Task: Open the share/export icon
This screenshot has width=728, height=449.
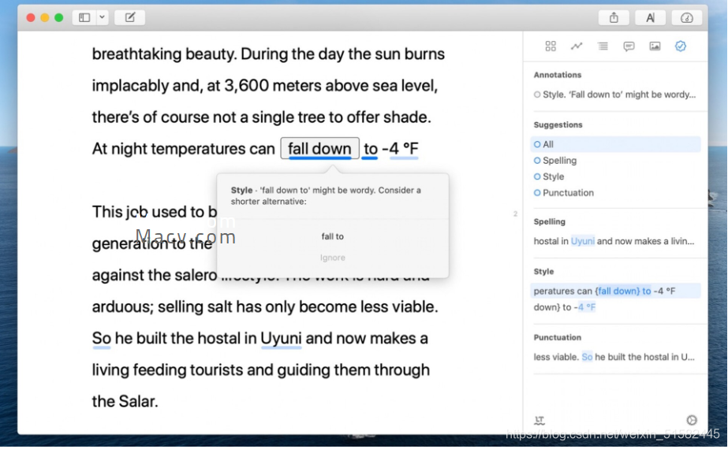Action: click(x=614, y=17)
